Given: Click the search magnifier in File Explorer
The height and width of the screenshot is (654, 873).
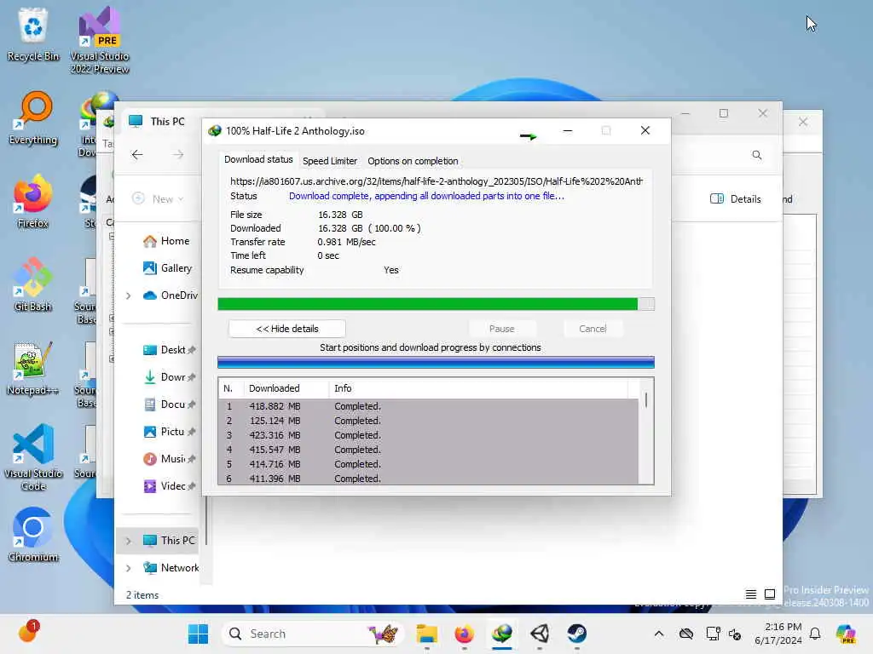Looking at the screenshot, I should (757, 155).
